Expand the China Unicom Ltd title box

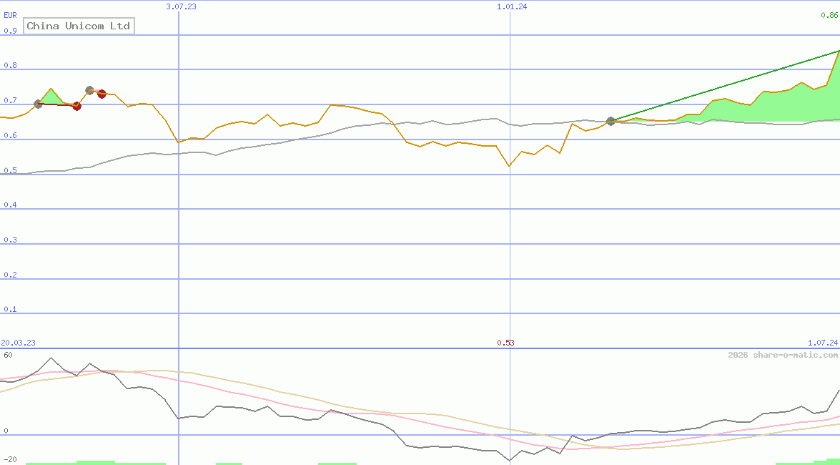79,26
